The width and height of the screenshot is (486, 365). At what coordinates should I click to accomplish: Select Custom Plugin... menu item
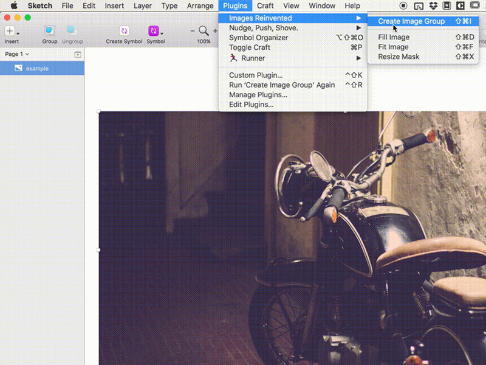293,75
